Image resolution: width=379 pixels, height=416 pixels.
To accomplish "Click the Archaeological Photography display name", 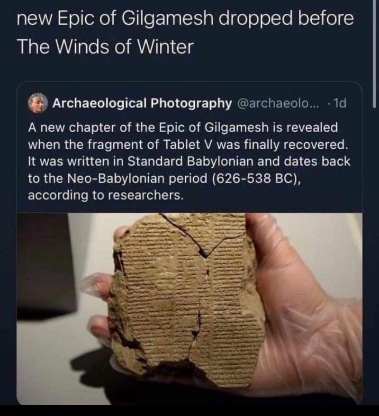I will (x=142, y=103).
